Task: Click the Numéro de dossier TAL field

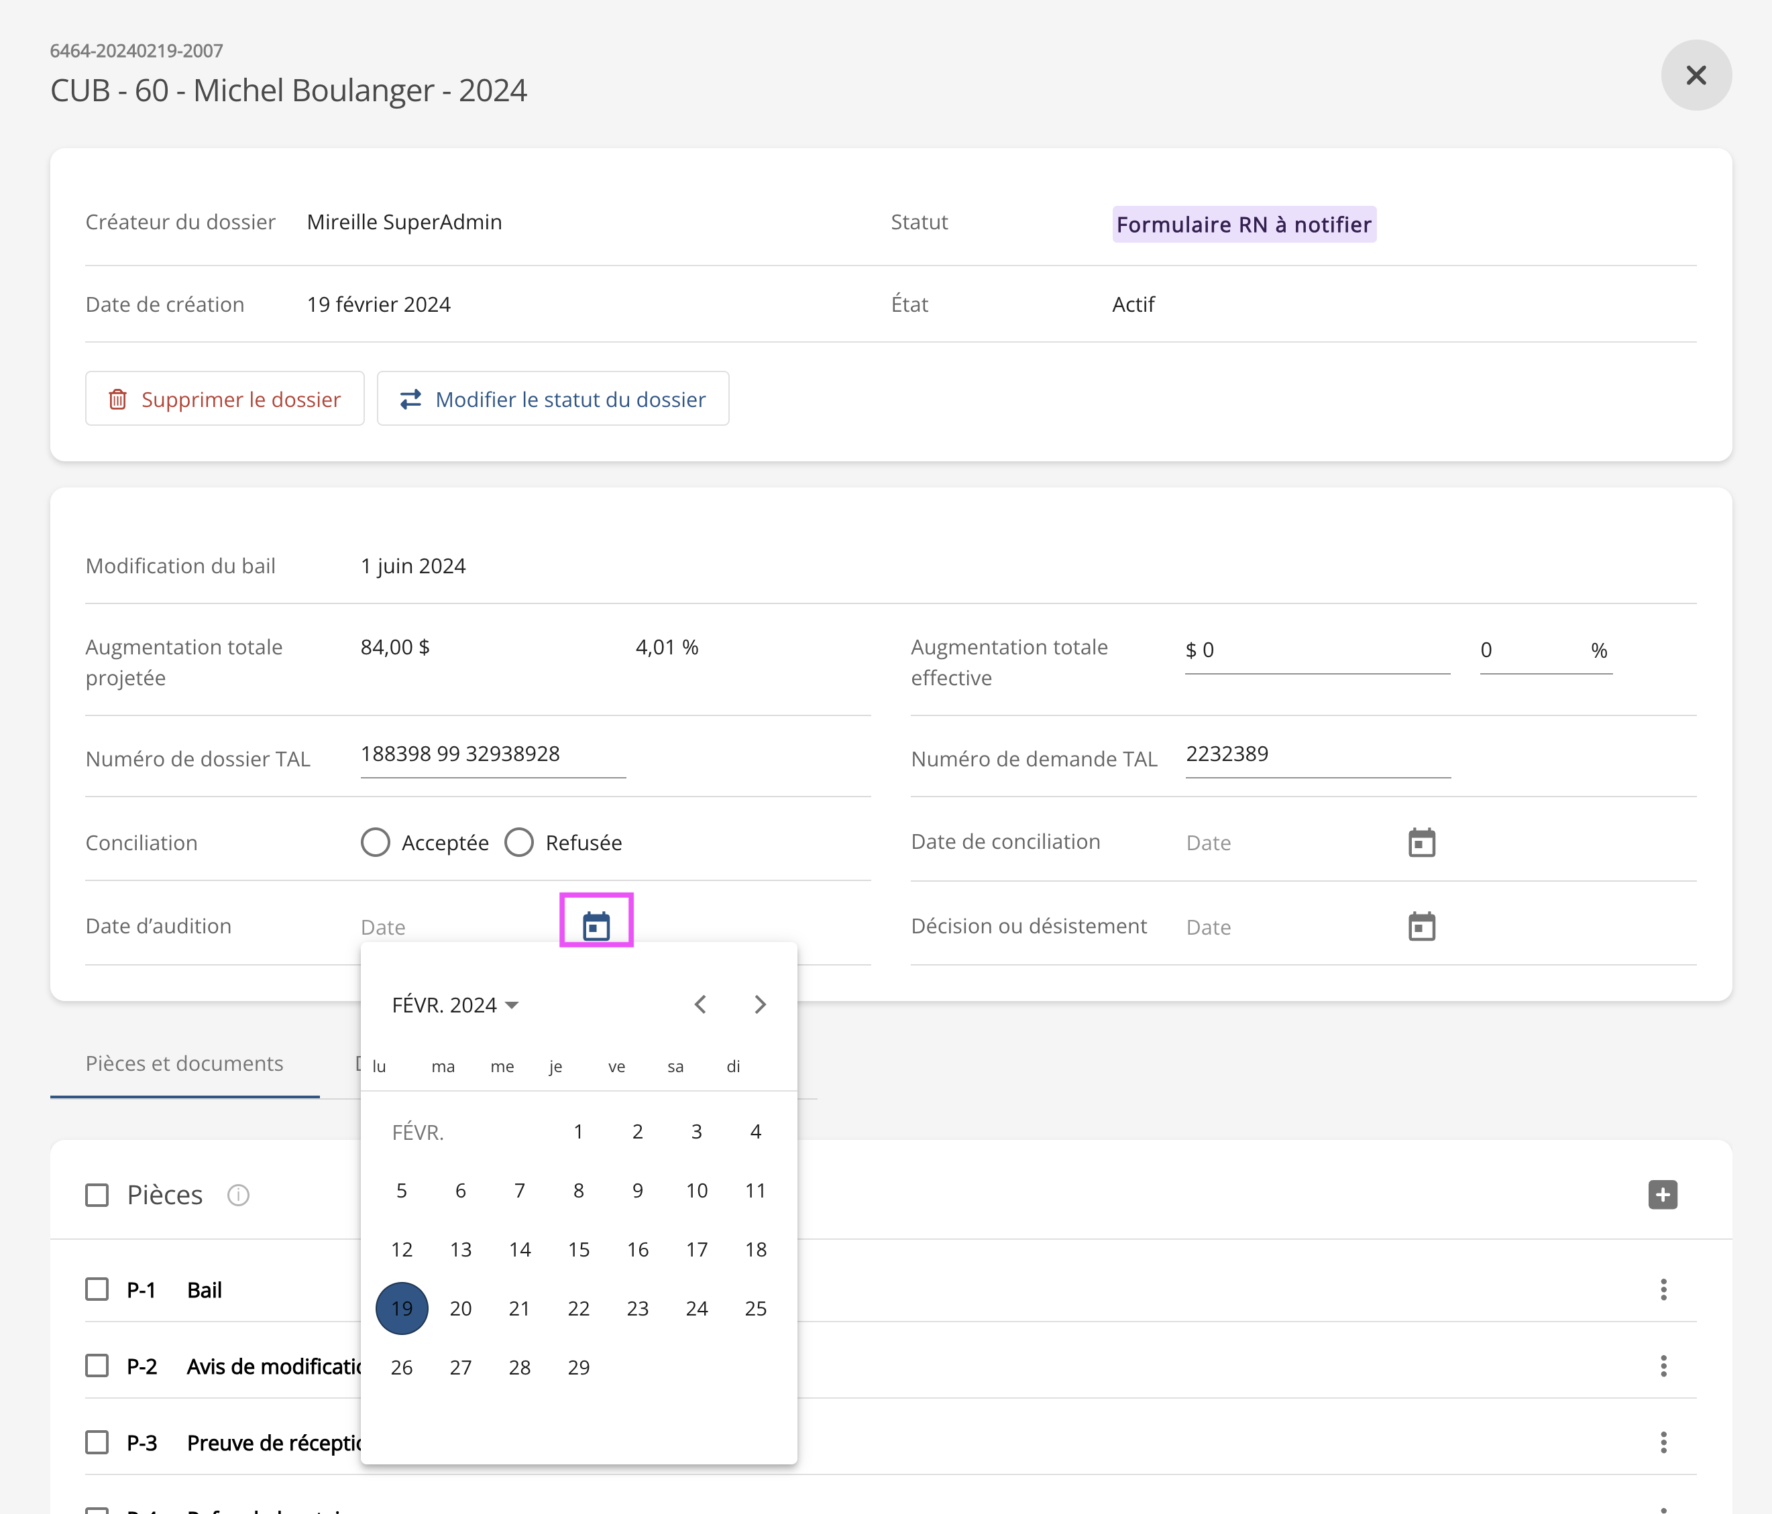Action: 492,754
